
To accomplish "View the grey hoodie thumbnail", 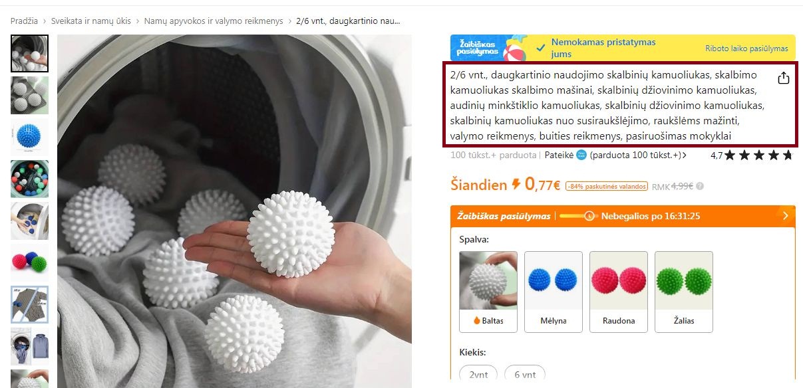I will [29, 346].
